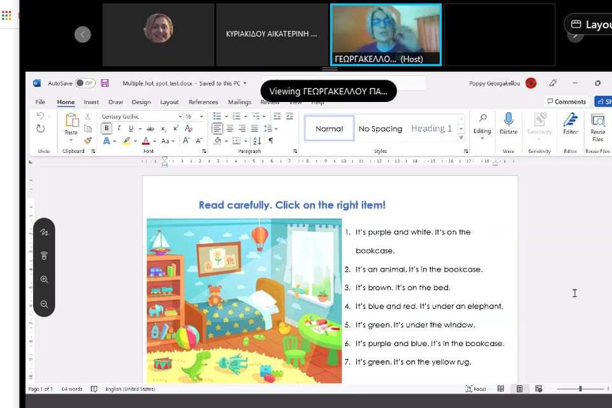Open the Editor pen icon
Viewport: 612px width, 408px height.
point(570,119)
